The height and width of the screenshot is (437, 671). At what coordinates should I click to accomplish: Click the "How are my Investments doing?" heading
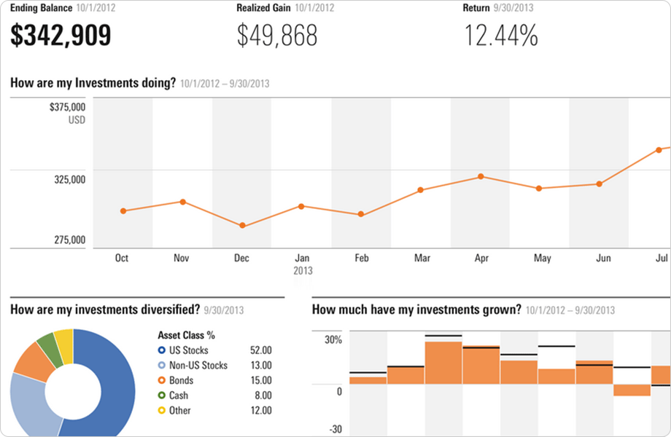tap(93, 82)
